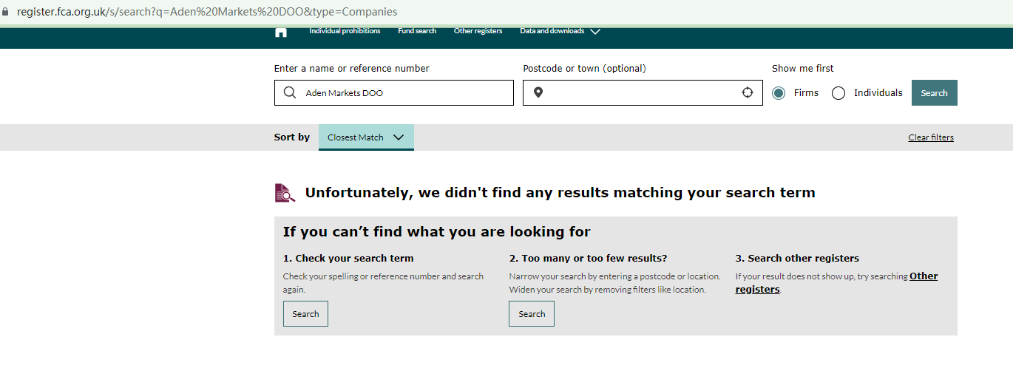
Task: Click the home icon in navigation bar
Action: click(x=281, y=32)
